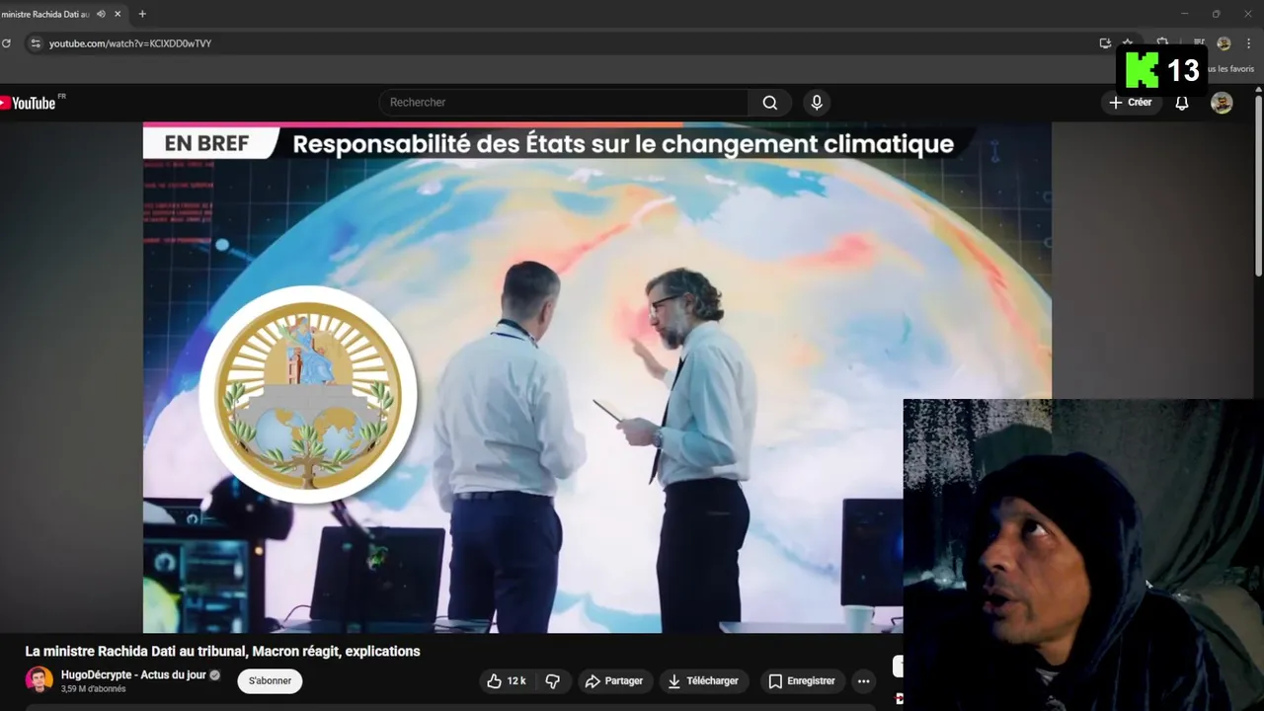Open site information icon in address bar

[36, 43]
